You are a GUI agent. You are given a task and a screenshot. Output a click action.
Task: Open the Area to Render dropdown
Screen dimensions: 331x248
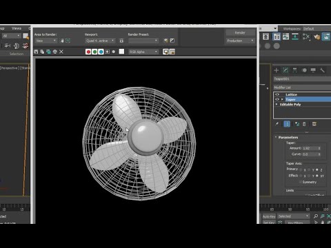coord(46,41)
